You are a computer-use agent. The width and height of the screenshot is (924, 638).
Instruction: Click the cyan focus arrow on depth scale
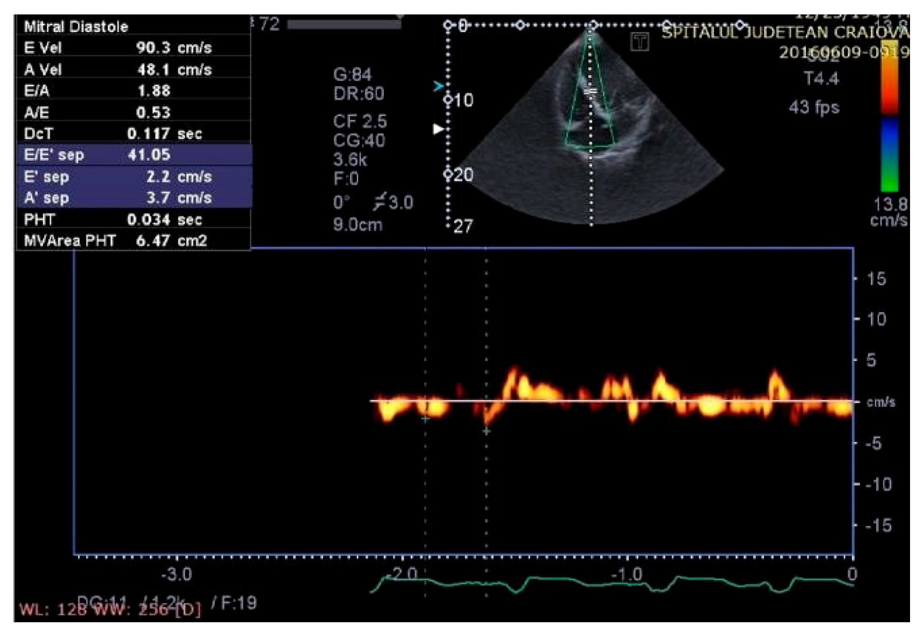[438, 86]
